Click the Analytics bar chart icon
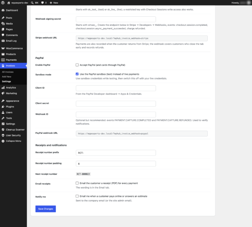This screenshot has height=227, width=252. 3,88
